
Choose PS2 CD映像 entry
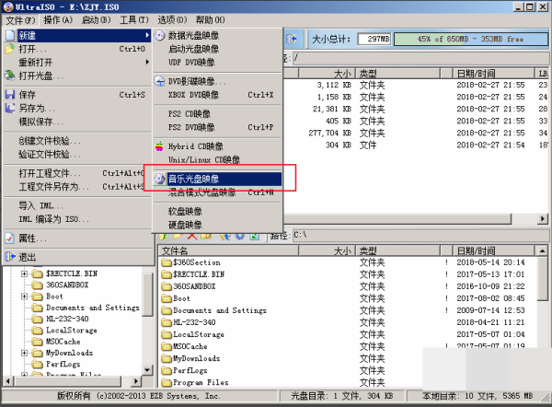217,114
